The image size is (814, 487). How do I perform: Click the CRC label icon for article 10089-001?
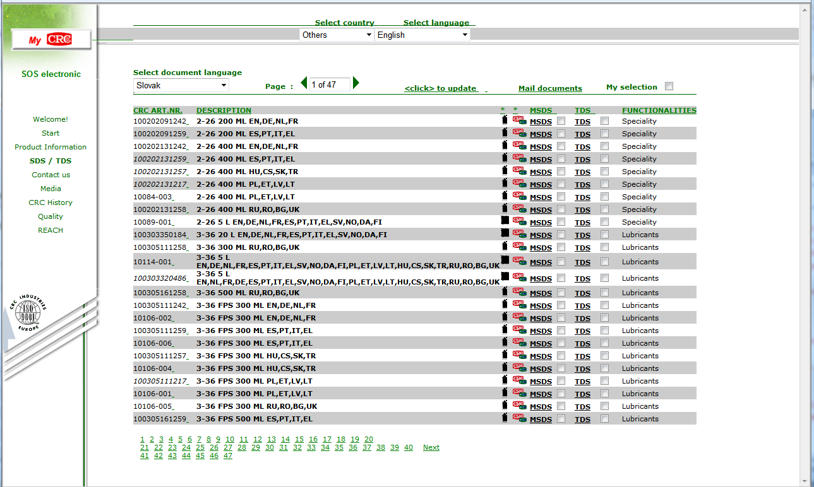[x=519, y=221]
